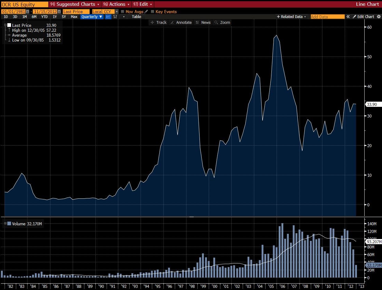This screenshot has height=290, width=382.
Task: Click the pencil icon beside Mov Avgs
Action: (146, 12)
